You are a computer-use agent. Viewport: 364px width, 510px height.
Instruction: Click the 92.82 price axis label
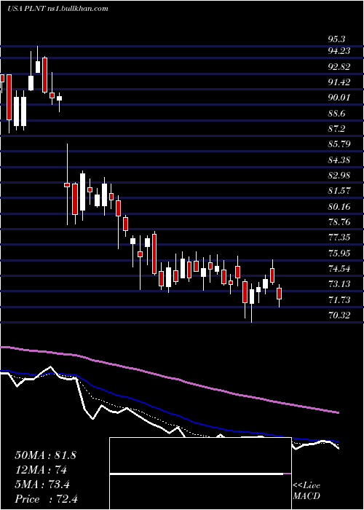[340, 67]
